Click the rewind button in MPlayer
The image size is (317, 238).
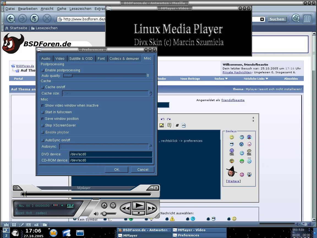[x=126, y=209]
